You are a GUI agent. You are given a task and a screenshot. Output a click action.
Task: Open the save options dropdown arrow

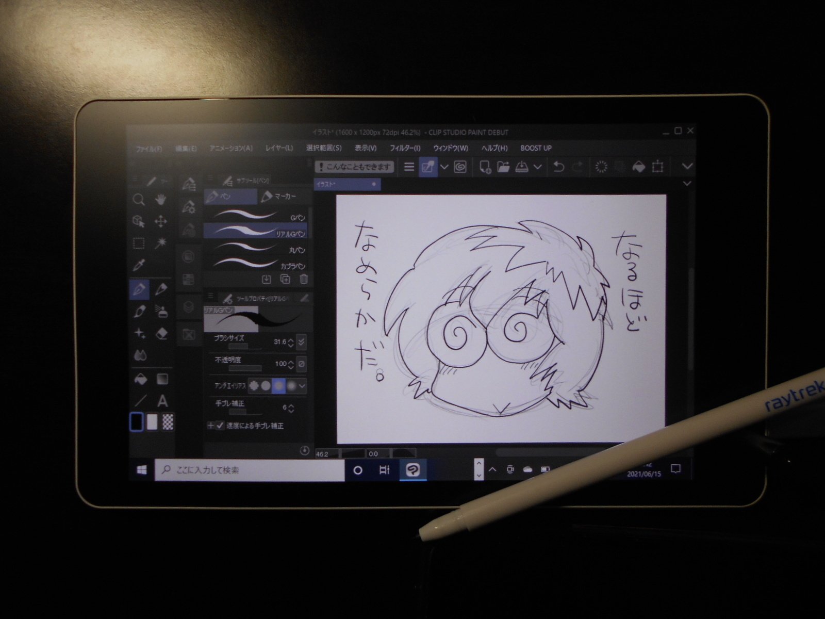tap(538, 167)
